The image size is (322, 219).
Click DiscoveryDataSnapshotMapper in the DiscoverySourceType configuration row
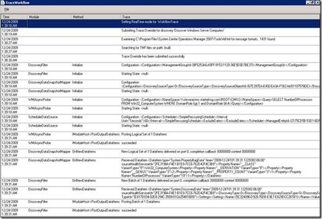(x=49, y=82)
